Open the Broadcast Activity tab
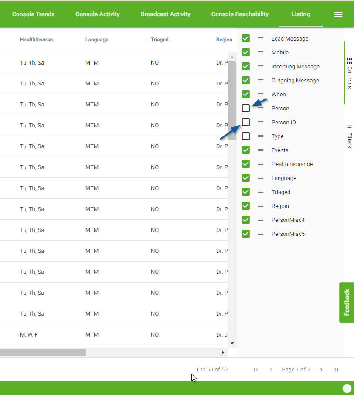The height and width of the screenshot is (395, 354). click(166, 14)
